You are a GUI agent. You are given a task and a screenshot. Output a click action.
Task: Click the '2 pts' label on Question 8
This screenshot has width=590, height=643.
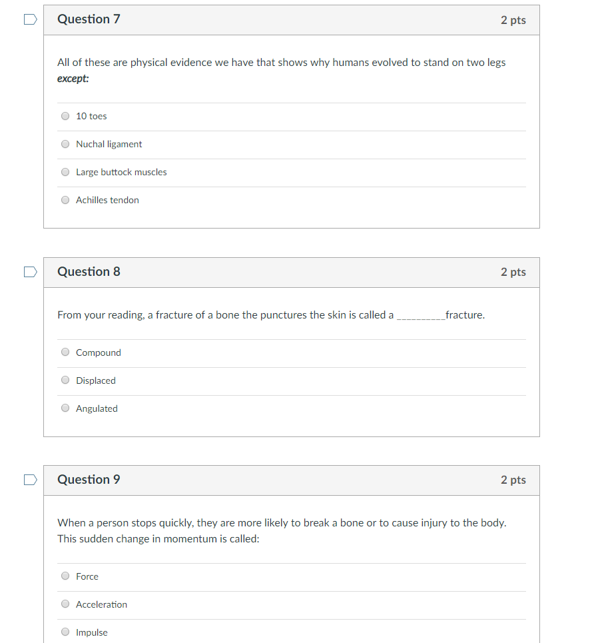click(x=513, y=273)
